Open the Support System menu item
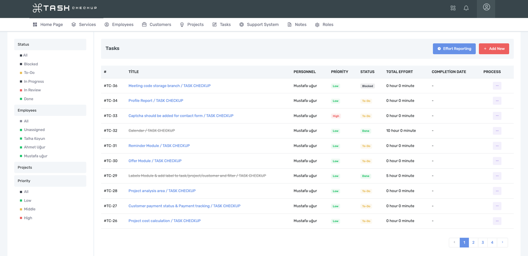Screen dimensions: 528x256 (259, 24)
